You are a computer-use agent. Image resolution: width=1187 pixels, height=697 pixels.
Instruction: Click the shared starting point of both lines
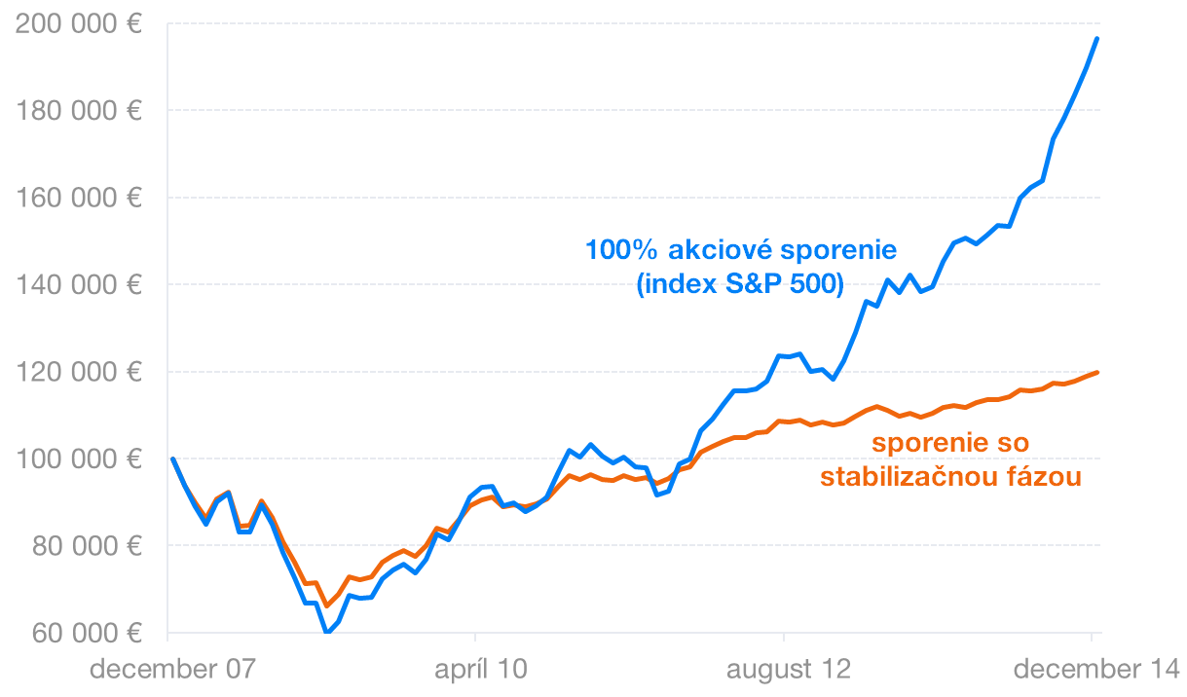[172, 459]
